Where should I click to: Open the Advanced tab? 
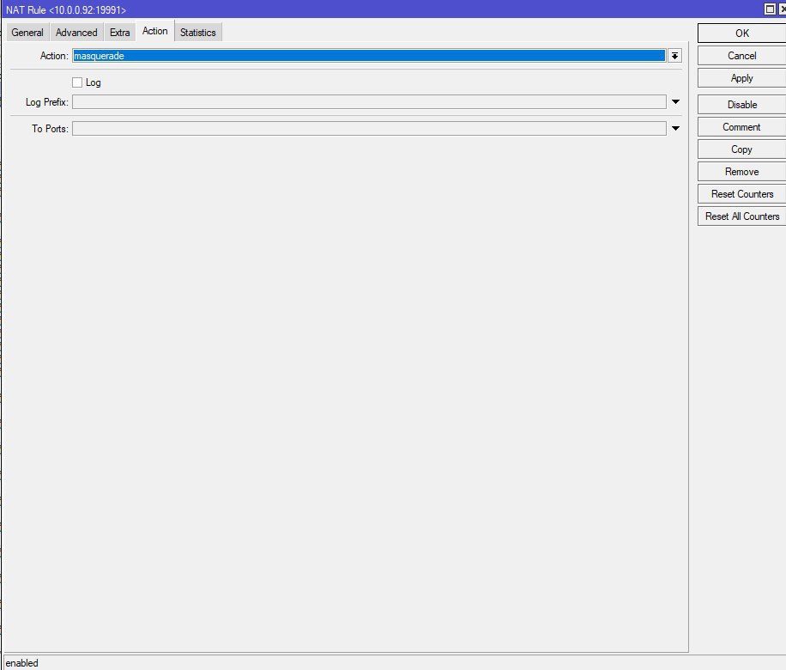pyautogui.click(x=76, y=33)
